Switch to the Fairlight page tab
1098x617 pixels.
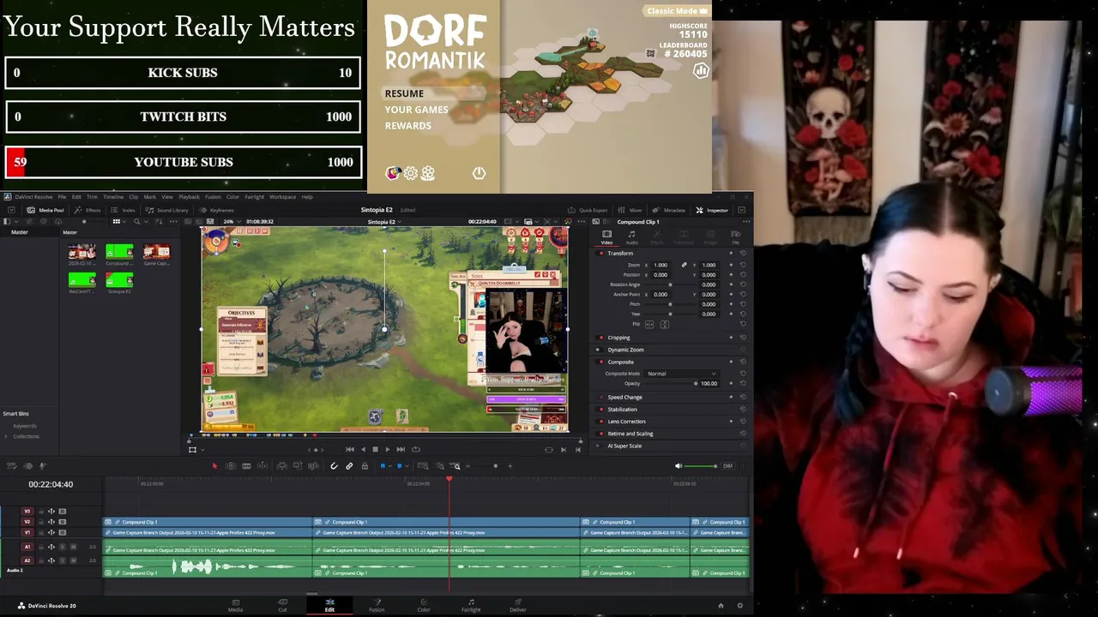click(x=471, y=606)
